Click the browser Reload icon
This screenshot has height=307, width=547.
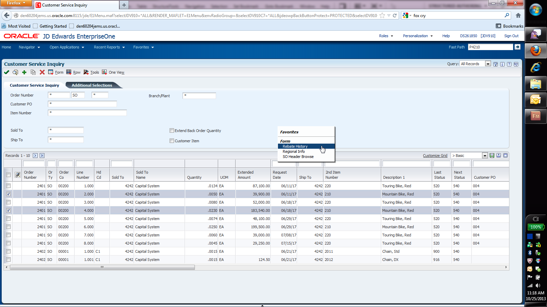(x=395, y=15)
